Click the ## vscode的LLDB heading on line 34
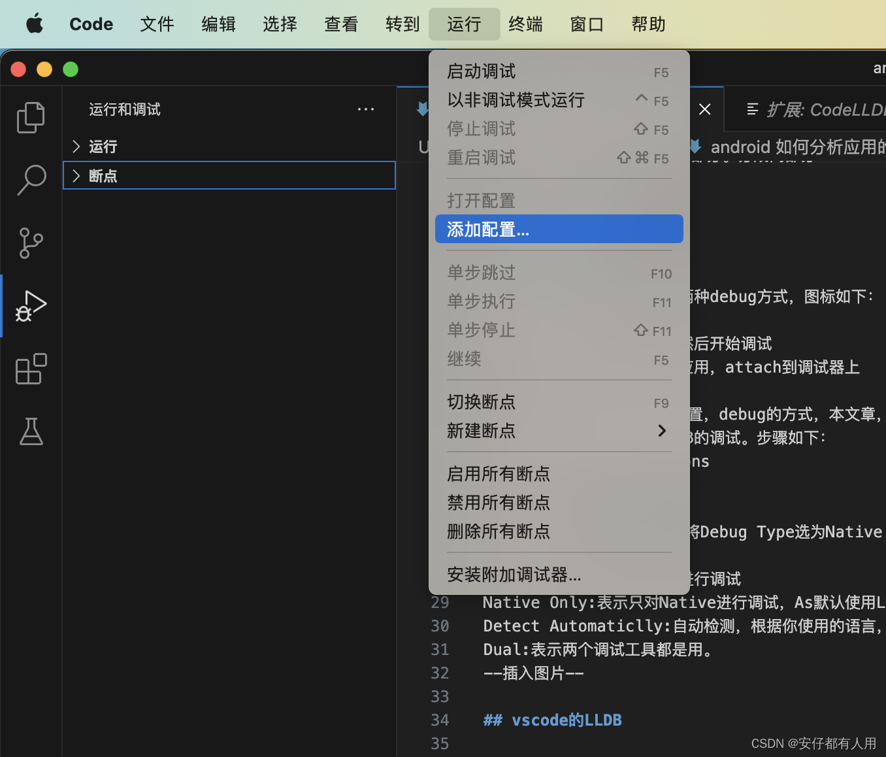 point(552,720)
